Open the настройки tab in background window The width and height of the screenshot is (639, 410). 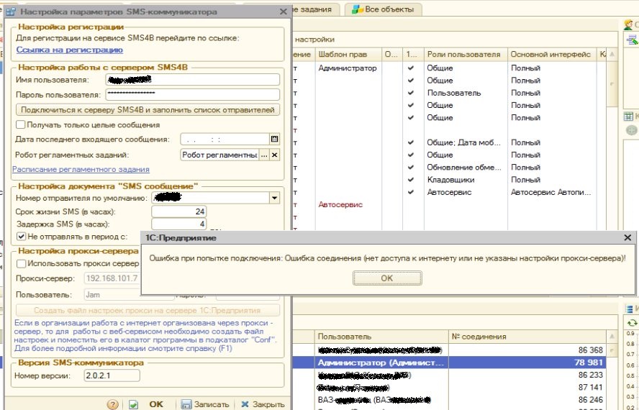(x=314, y=40)
